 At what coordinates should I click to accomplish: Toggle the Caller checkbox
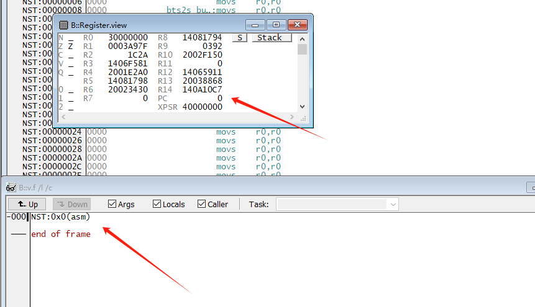(x=202, y=204)
